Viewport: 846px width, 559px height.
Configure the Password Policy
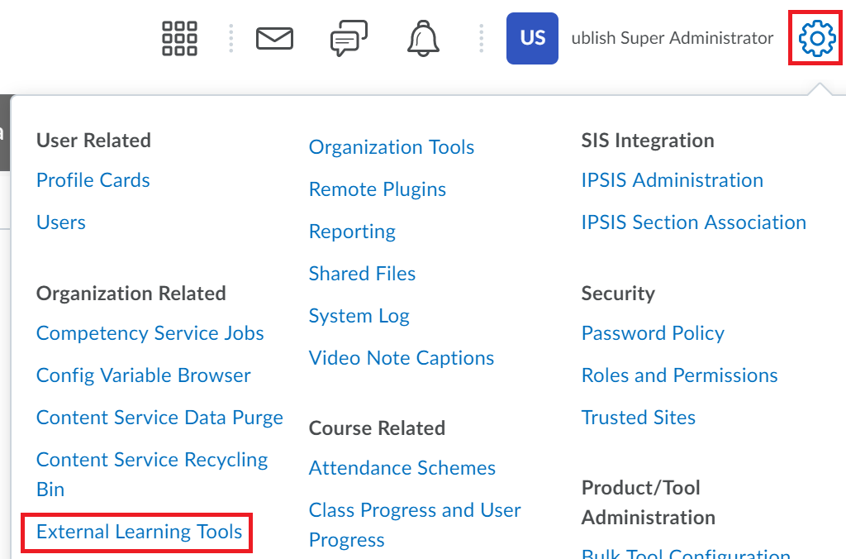click(x=653, y=333)
